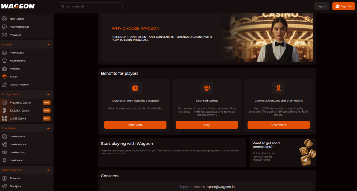Click the Providers gamepad icon
The height and width of the screenshot is (191, 357).
click(x=5, y=35)
